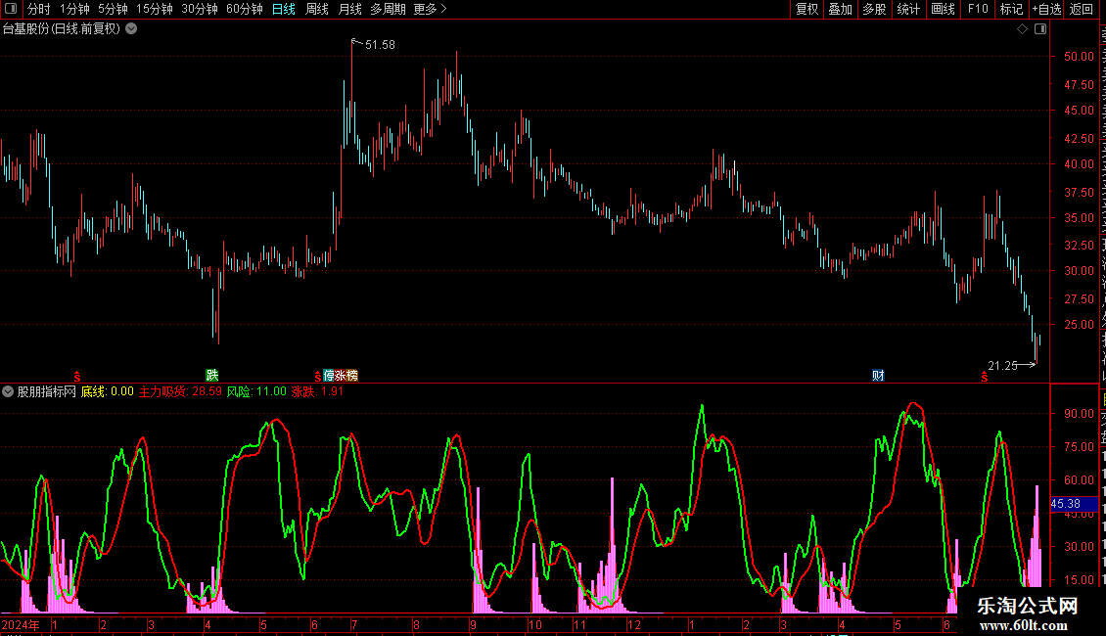Switch to the 周线 weekly chart
1106x636 pixels.
tap(317, 9)
